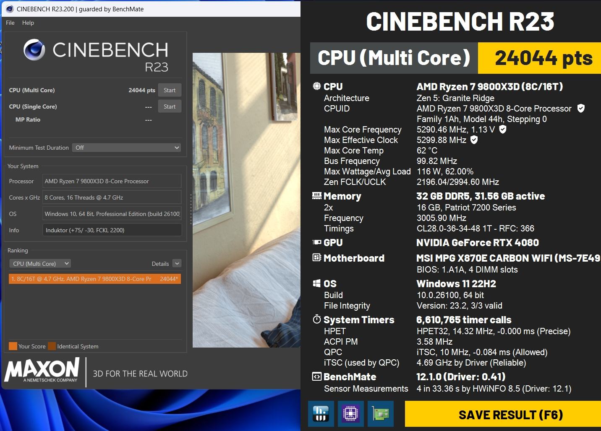This screenshot has width=601, height=431.
Task: Click the Bus Frequency value 99.82 MHz
Action: coord(437,161)
